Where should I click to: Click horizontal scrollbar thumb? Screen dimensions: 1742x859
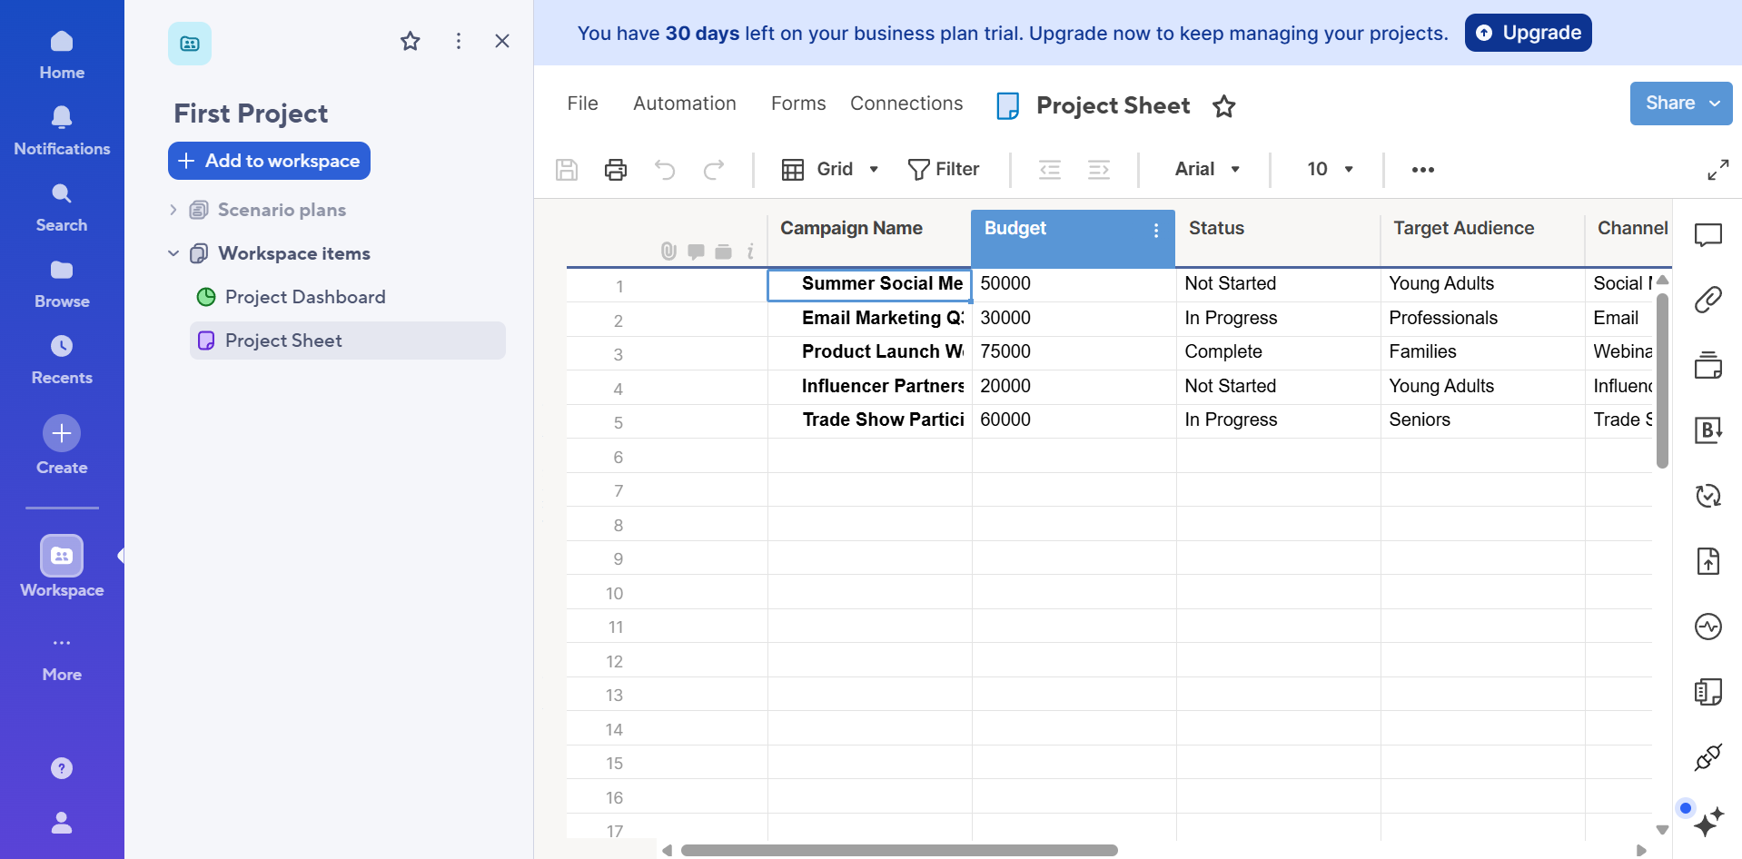pyautogui.click(x=899, y=851)
